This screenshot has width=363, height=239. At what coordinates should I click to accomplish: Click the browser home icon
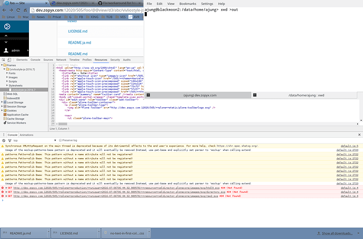(x=25, y=11)
